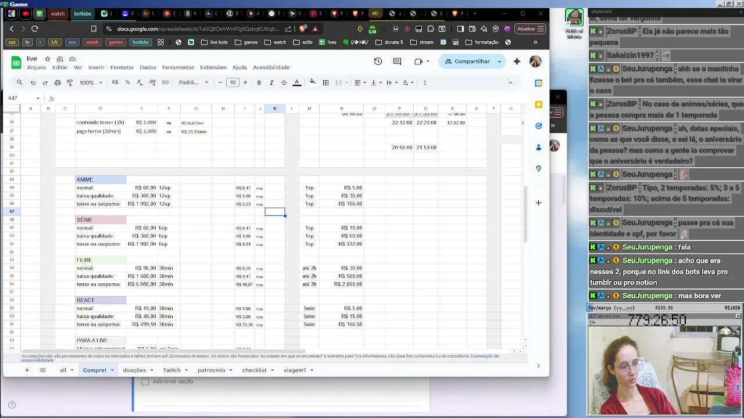The image size is (744, 418).
Task: Open Google Maps in side panel
Action: [539, 168]
